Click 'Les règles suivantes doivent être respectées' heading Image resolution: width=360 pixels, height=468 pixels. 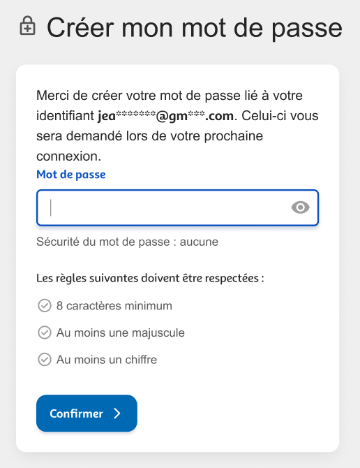coord(150,278)
